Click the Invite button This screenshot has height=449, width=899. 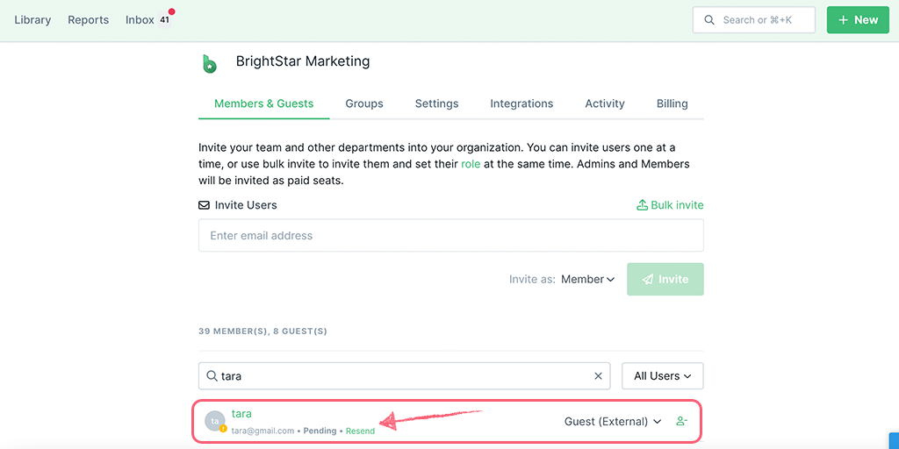tap(665, 280)
